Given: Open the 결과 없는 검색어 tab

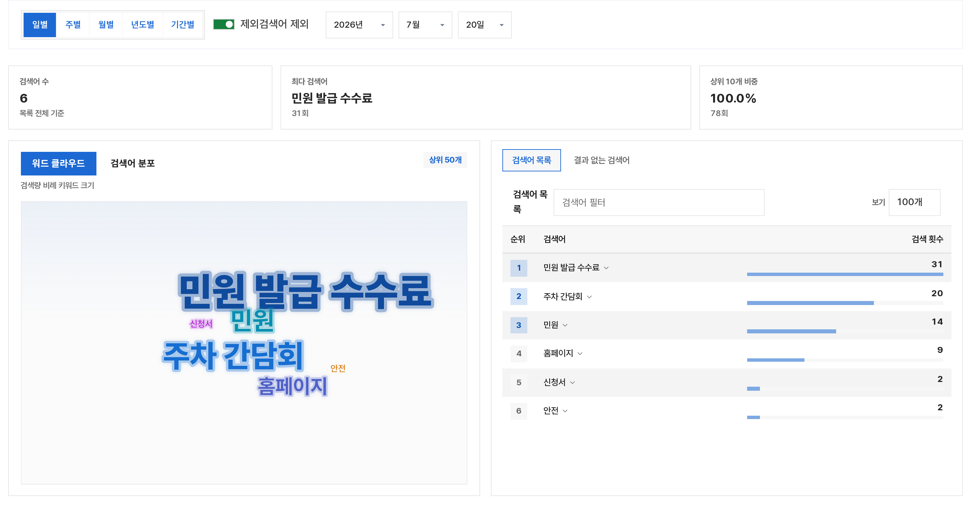Looking at the screenshot, I should click(x=601, y=160).
